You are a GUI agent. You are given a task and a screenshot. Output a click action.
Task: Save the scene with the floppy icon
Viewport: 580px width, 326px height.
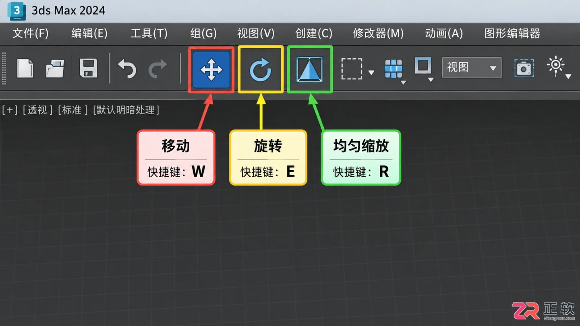coord(88,68)
